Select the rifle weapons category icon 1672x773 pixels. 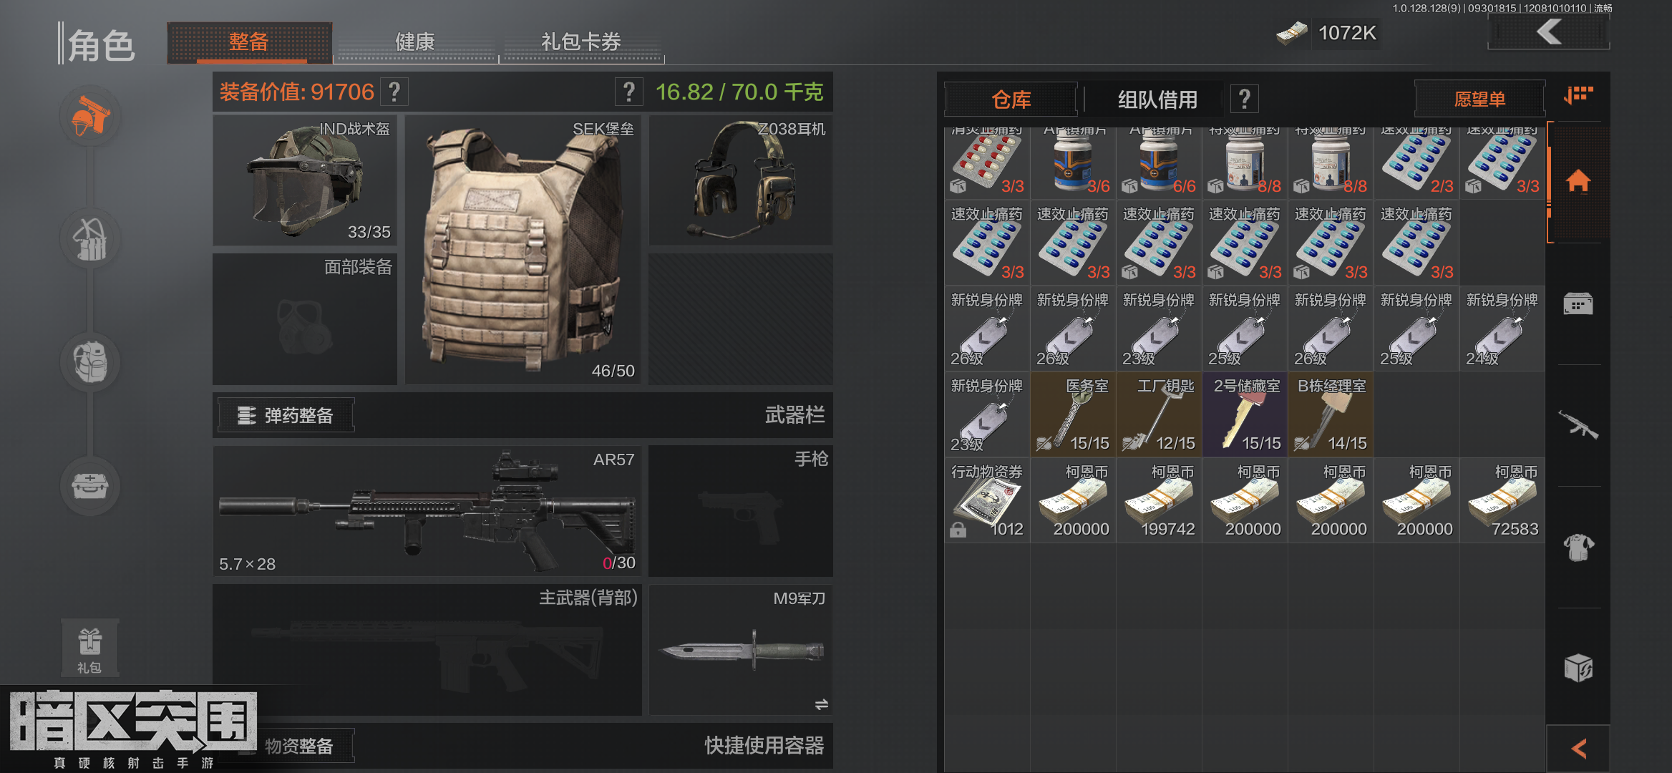pos(1578,424)
